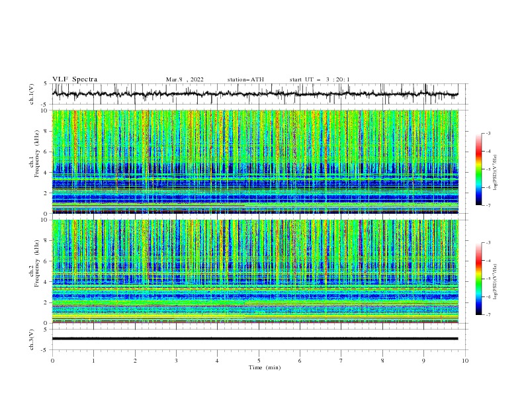Image resolution: width=524 pixels, height=405 pixels.
Task: Click the time axis tick label "8"
Action: tap(382, 361)
